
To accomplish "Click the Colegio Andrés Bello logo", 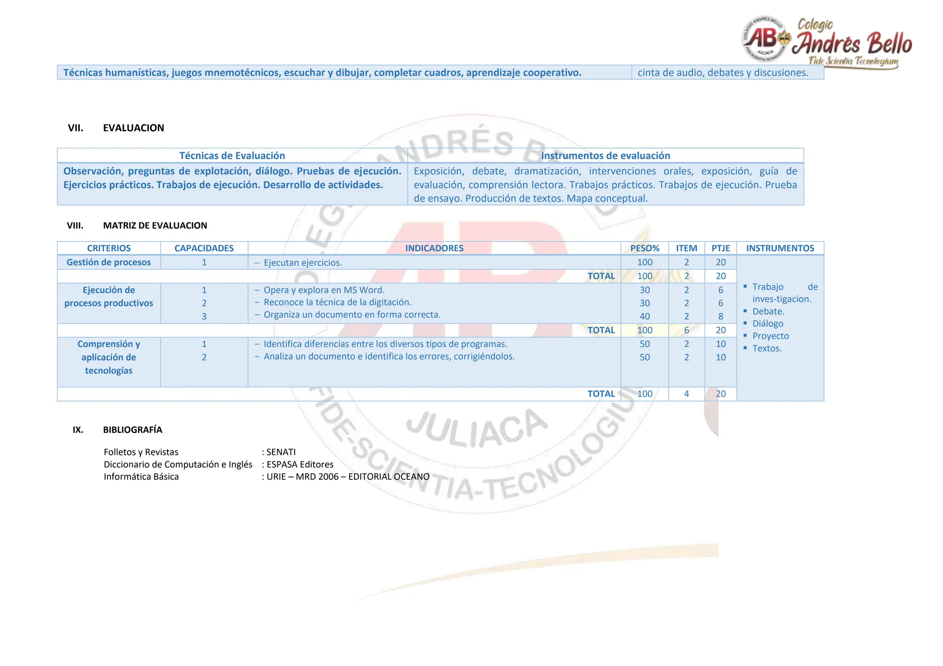I will [x=827, y=43].
